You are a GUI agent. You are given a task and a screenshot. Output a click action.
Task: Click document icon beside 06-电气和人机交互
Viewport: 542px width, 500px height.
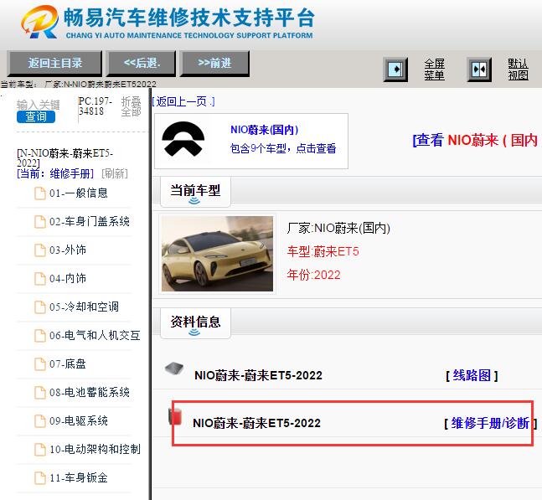coord(39,336)
